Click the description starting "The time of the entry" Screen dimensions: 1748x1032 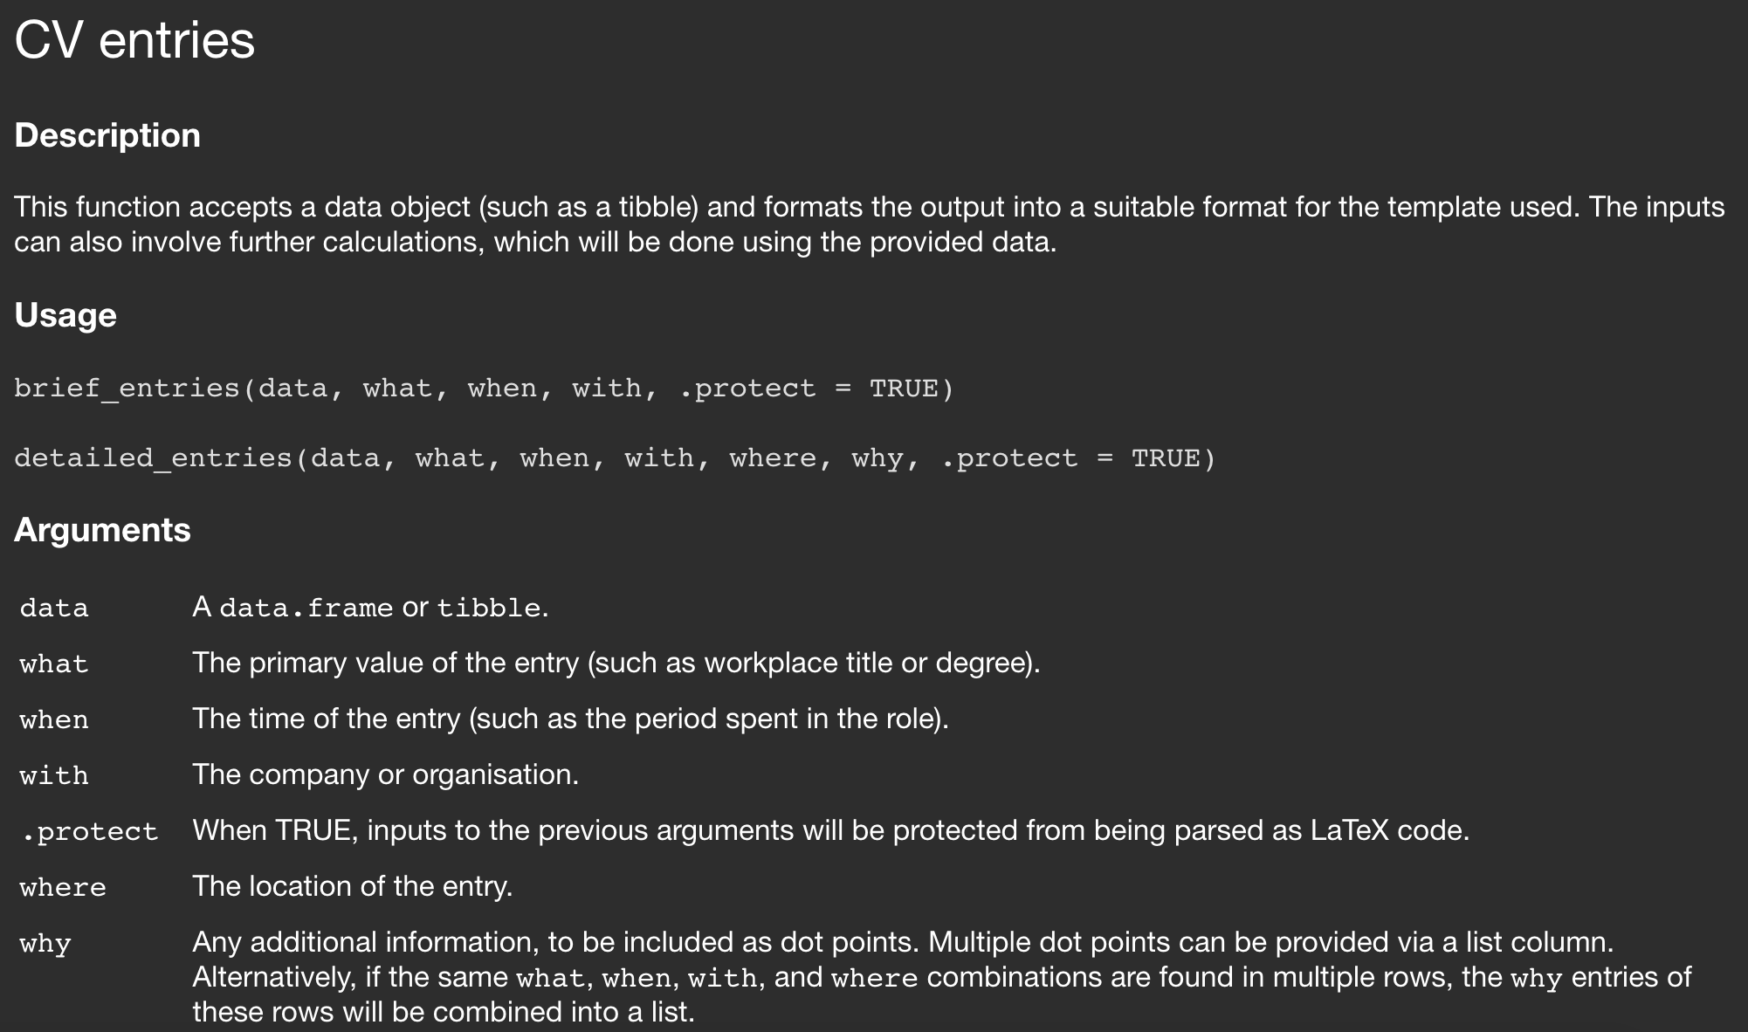(570, 719)
